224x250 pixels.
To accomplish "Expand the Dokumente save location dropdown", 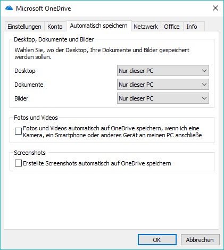I will click(x=163, y=85).
